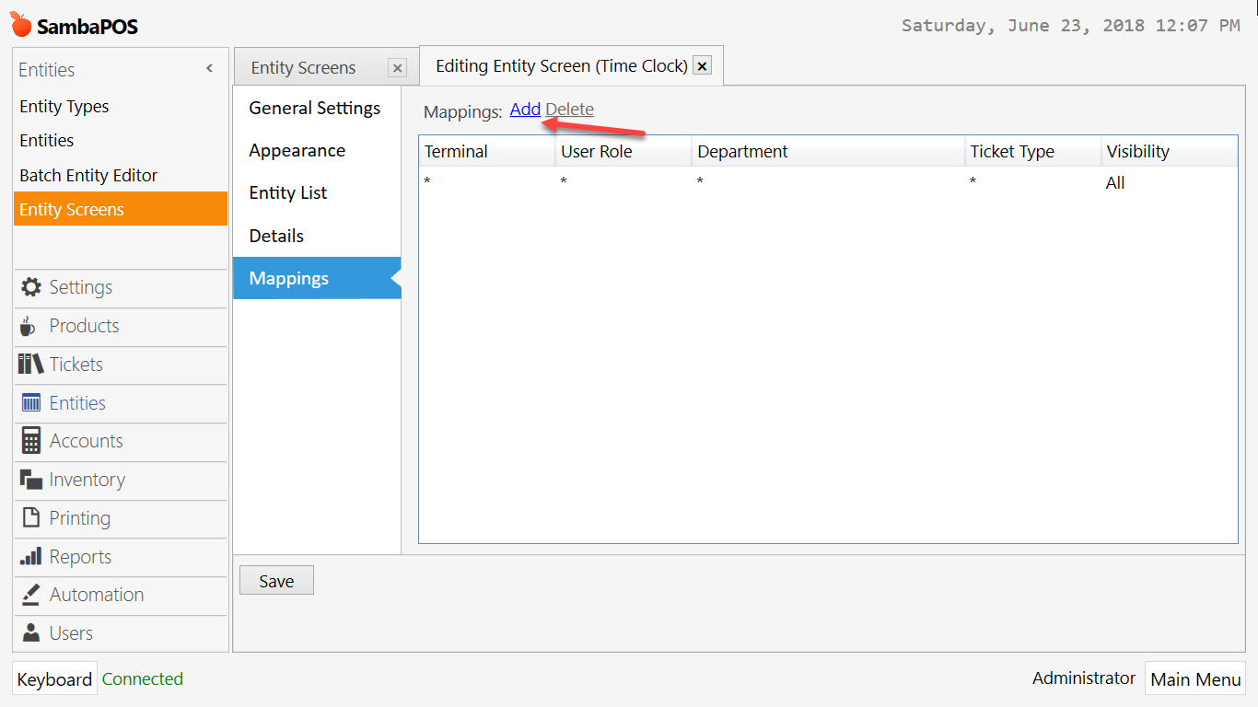The width and height of the screenshot is (1258, 707).
Task: Click the Delete mapping link
Action: (569, 109)
